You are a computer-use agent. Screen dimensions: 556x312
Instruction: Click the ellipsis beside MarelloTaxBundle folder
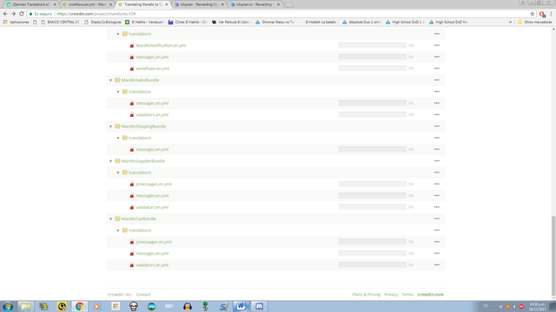436,218
